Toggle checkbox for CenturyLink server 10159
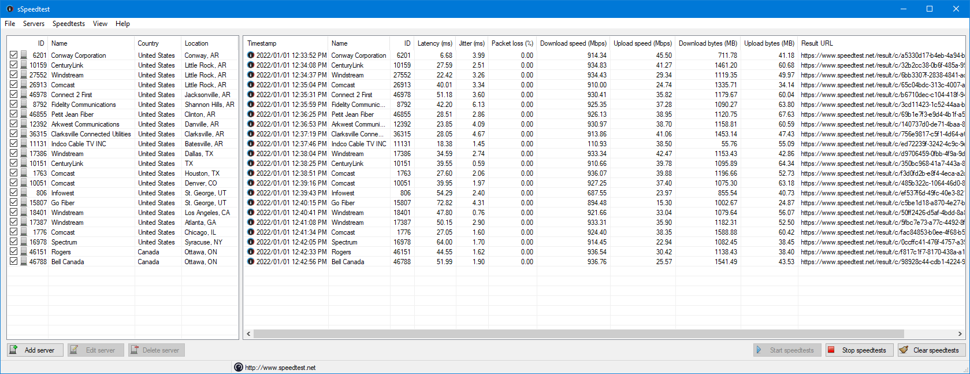This screenshot has width=970, height=374. (x=13, y=65)
